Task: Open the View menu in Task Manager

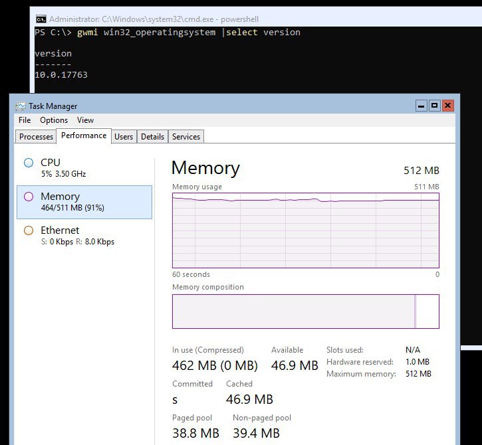Action: [x=85, y=120]
